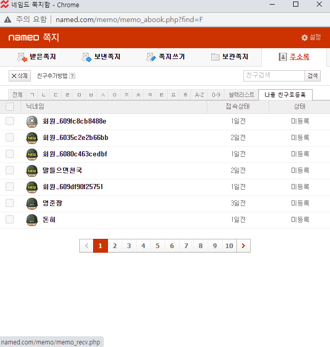Screen dimensions: 330x347
Task: Focus the 친구검색 search field
Action: [x=274, y=76]
